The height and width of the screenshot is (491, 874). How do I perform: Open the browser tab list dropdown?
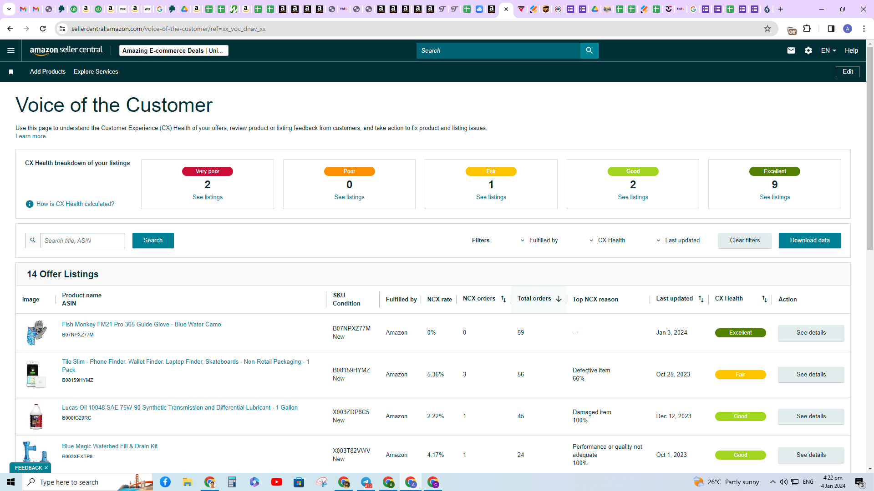[x=9, y=9]
